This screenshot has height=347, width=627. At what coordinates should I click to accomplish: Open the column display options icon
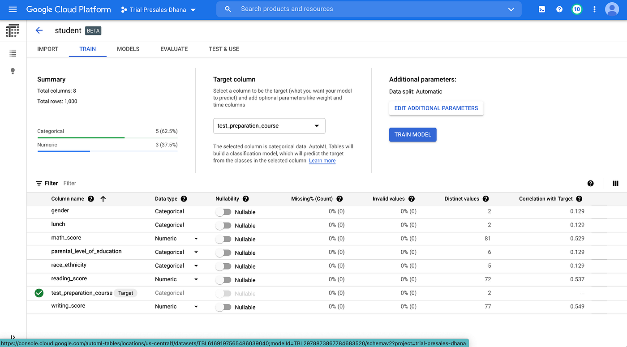click(615, 183)
